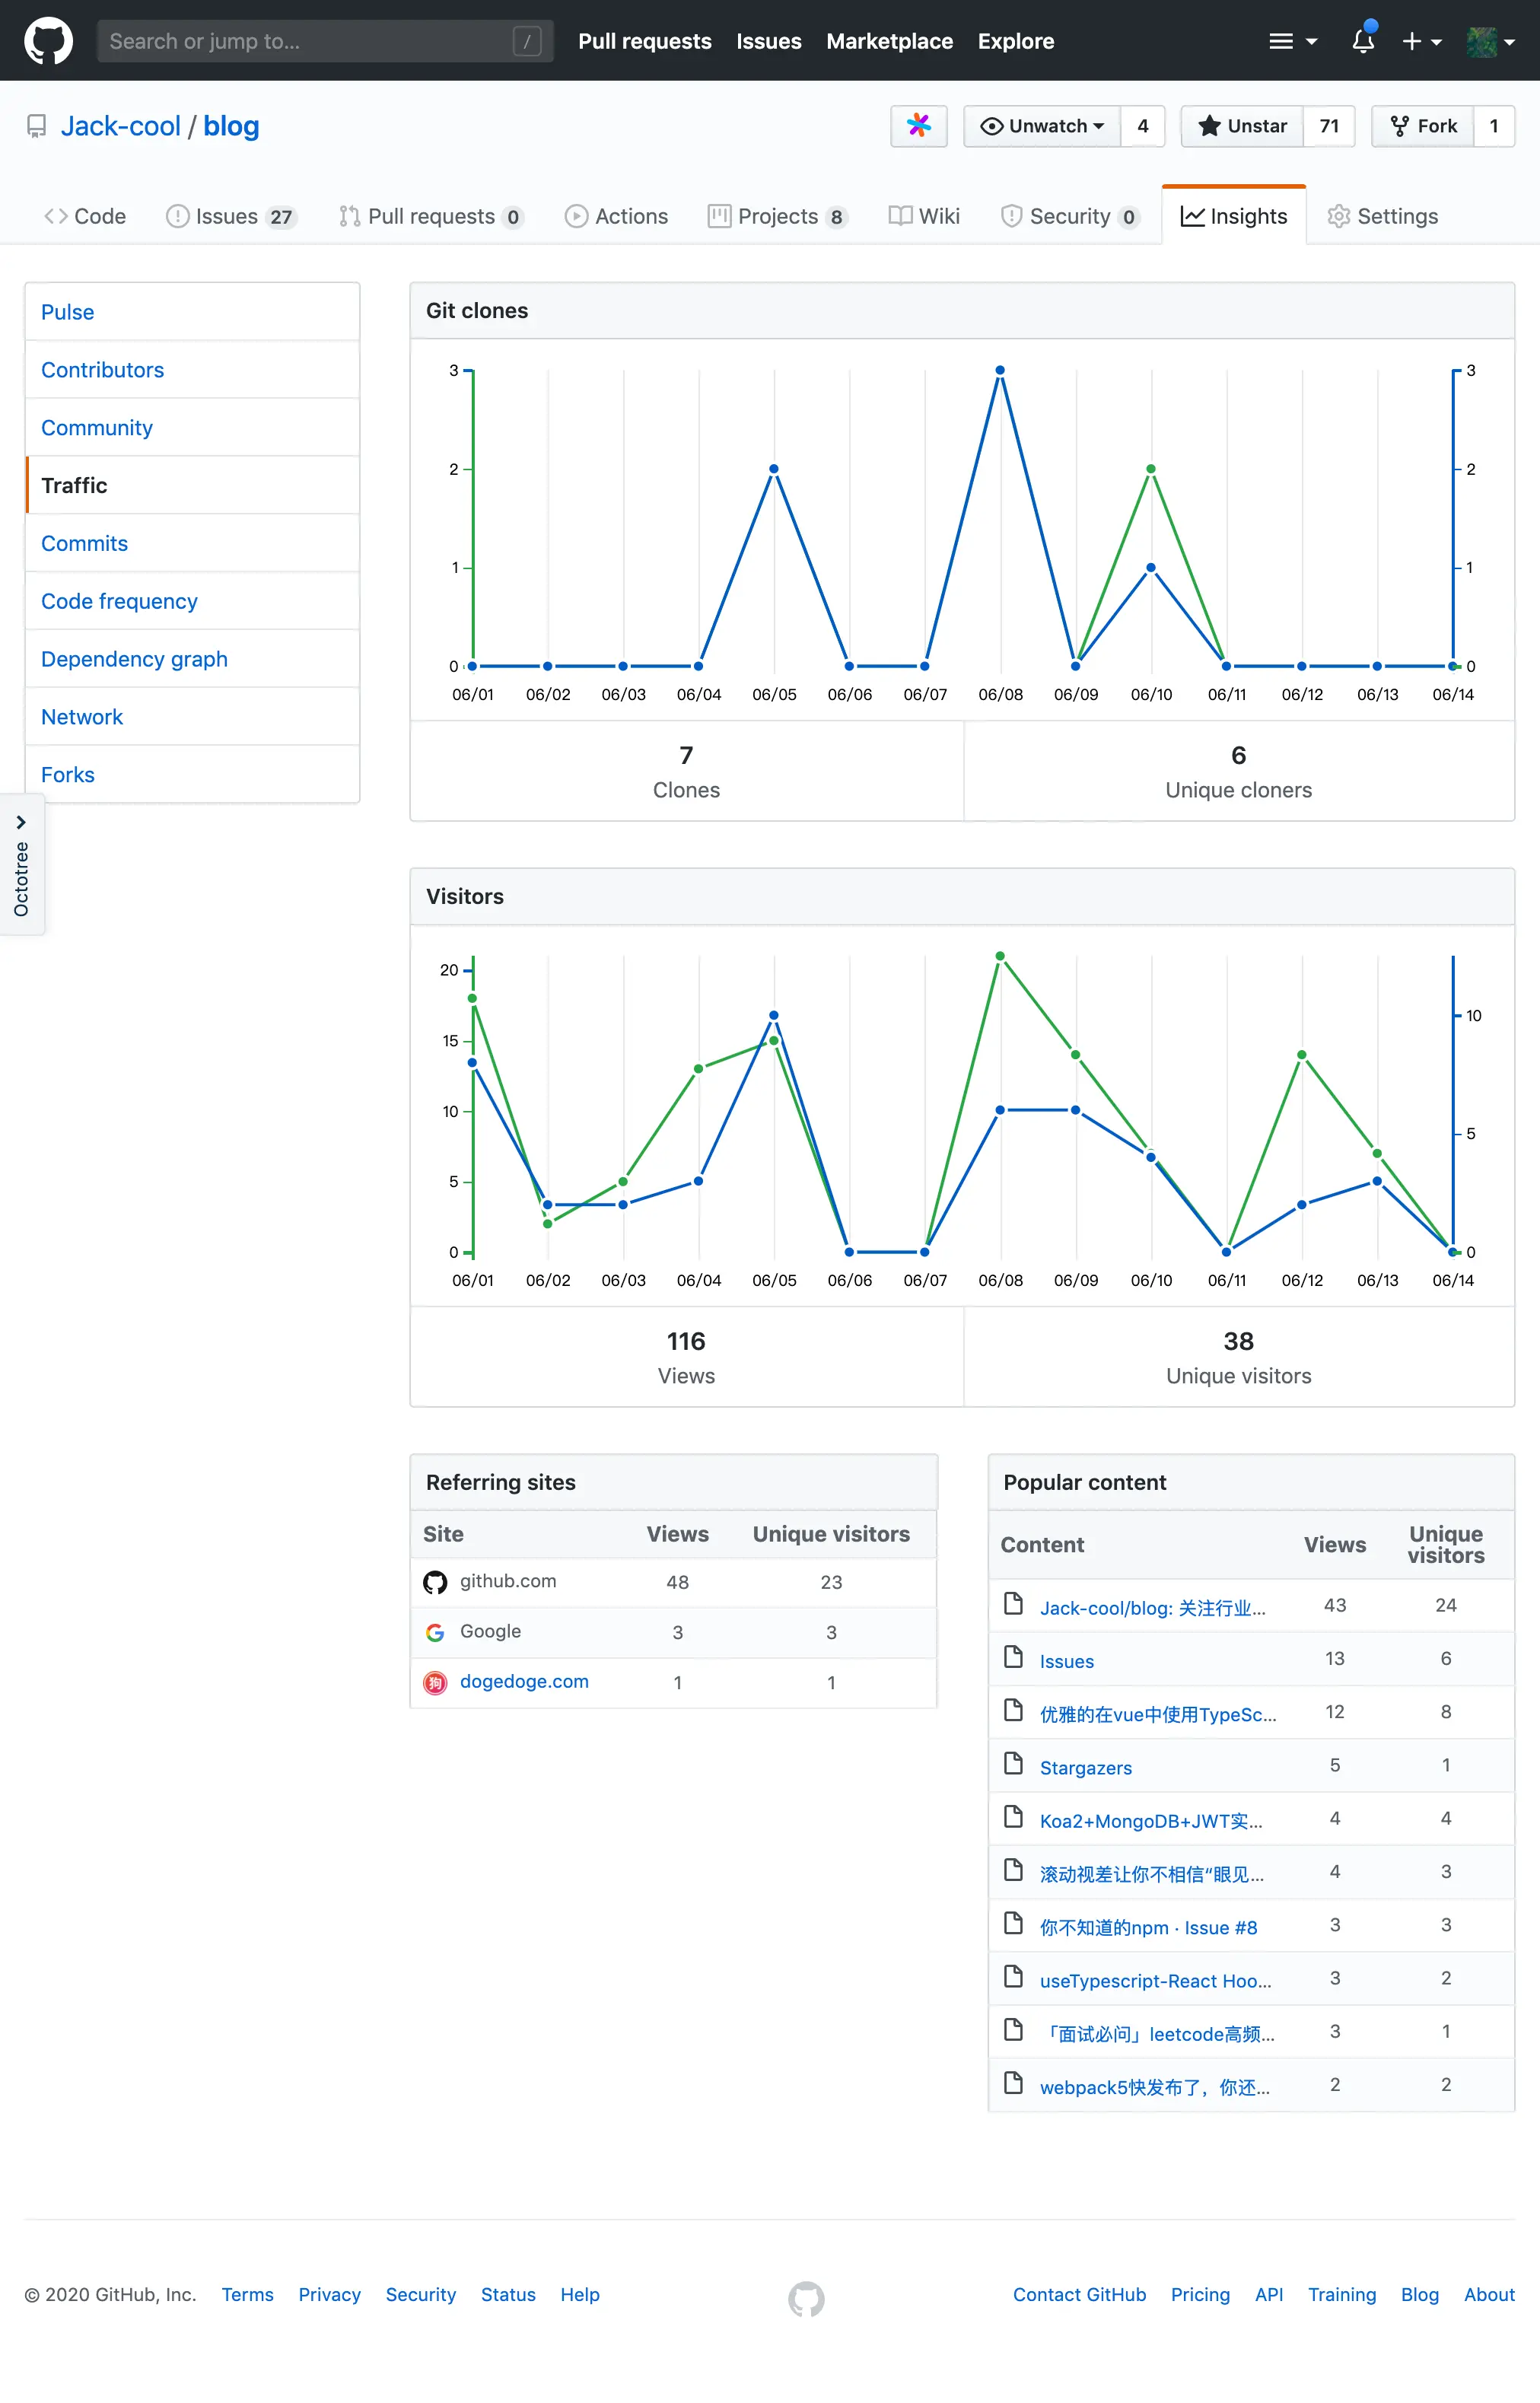The height and width of the screenshot is (2403, 1540).
Task: Open the hamburger list dropdown in header
Action: coord(1292,41)
